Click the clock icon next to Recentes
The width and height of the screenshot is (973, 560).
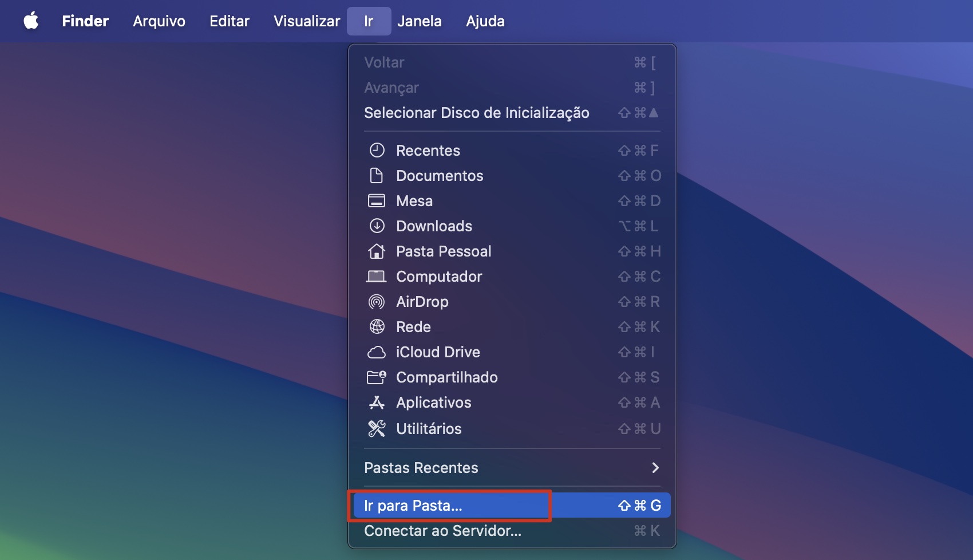coord(377,150)
